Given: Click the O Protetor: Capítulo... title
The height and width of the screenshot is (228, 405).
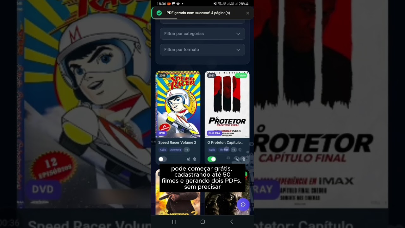Looking at the screenshot, I should point(225,142).
